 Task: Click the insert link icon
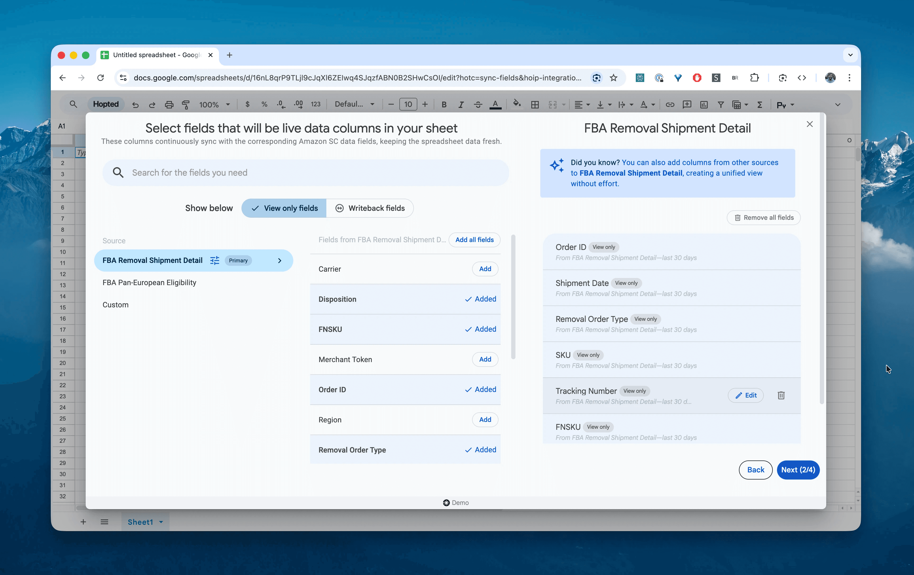tap(670, 105)
